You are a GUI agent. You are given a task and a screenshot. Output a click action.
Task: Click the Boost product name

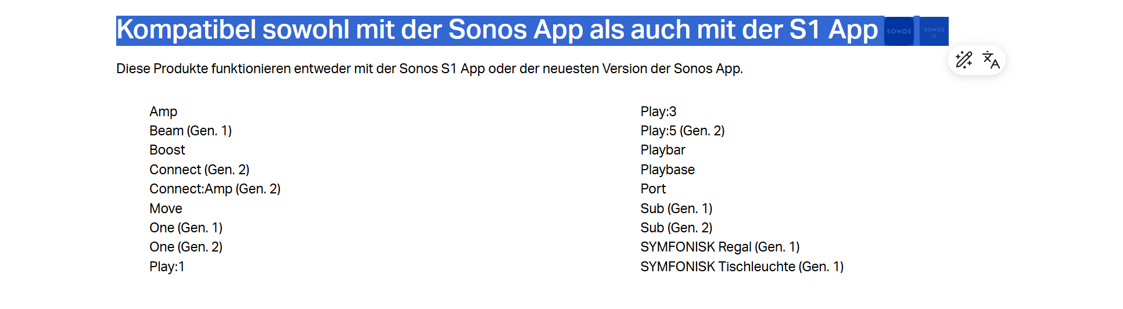click(167, 150)
